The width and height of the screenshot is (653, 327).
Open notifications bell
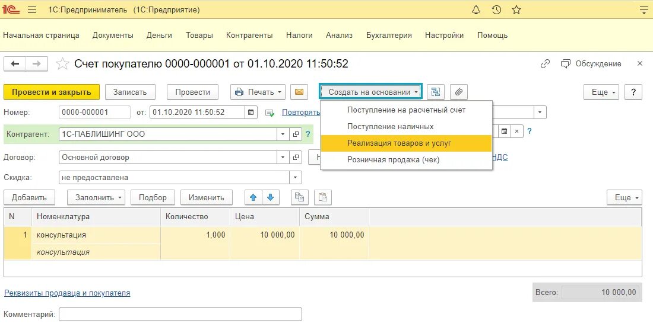(476, 10)
